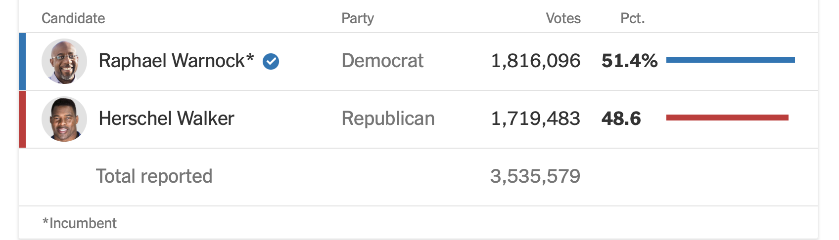Screen dimensions: 839x240
Task: Click the Pct. column header
Action: (x=632, y=18)
